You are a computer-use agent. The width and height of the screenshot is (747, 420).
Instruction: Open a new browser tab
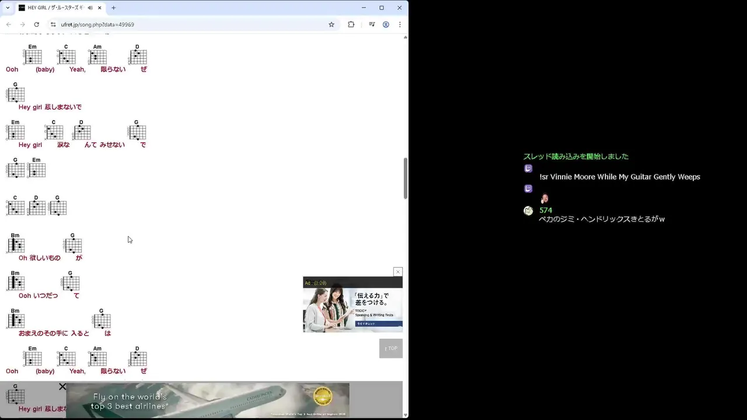pos(113,8)
